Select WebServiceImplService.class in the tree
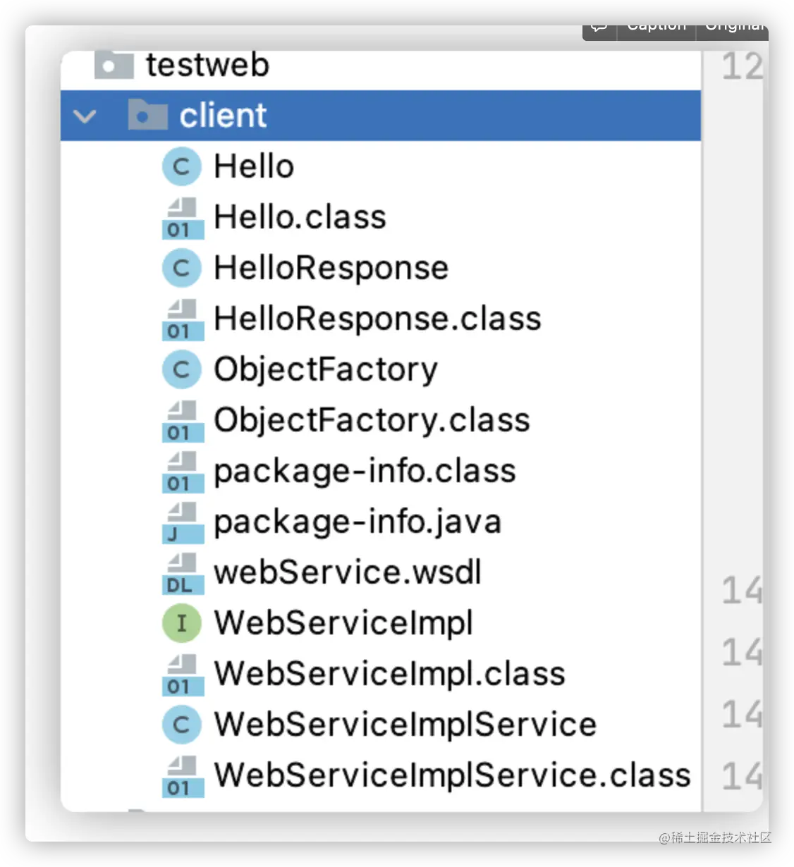794x867 pixels. coord(452,775)
